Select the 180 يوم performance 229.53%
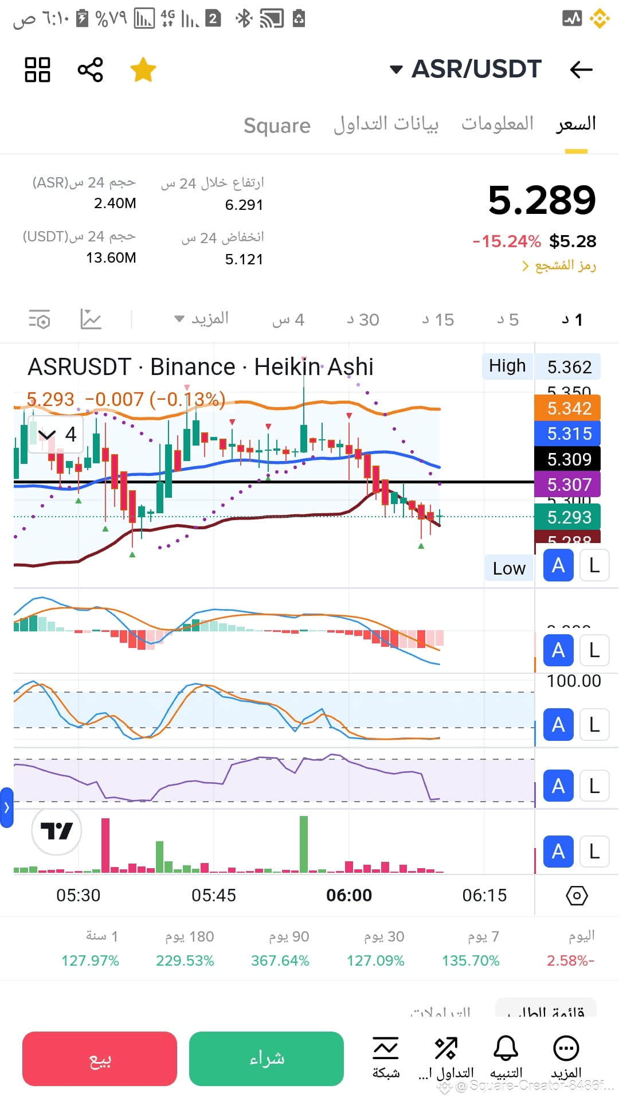The height and width of the screenshot is (1101, 619). click(185, 948)
